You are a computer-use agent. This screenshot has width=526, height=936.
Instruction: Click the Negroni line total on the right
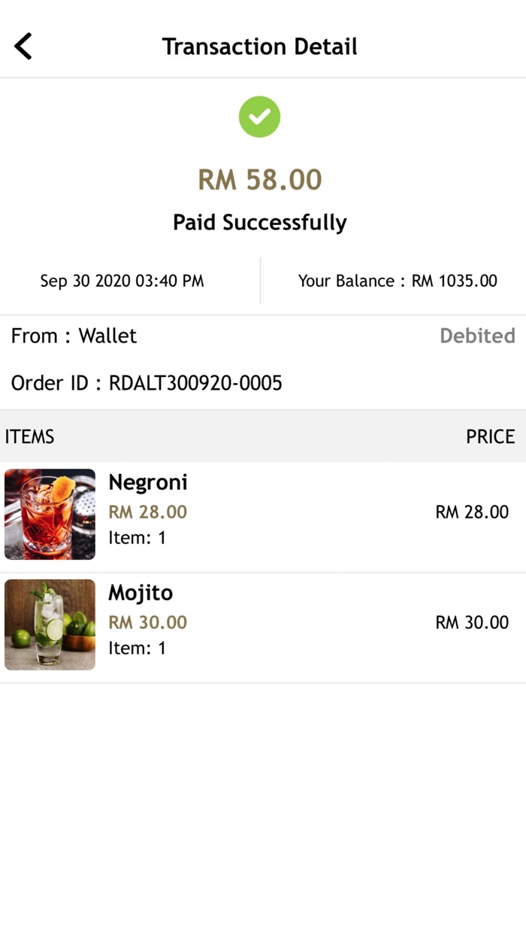click(472, 512)
